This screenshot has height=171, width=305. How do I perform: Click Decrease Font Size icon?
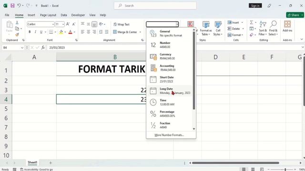[74, 24]
